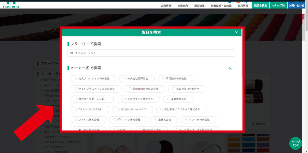Select クラレプラスチックス株式会社 in the modal
308x153 pixels.
click(96, 89)
